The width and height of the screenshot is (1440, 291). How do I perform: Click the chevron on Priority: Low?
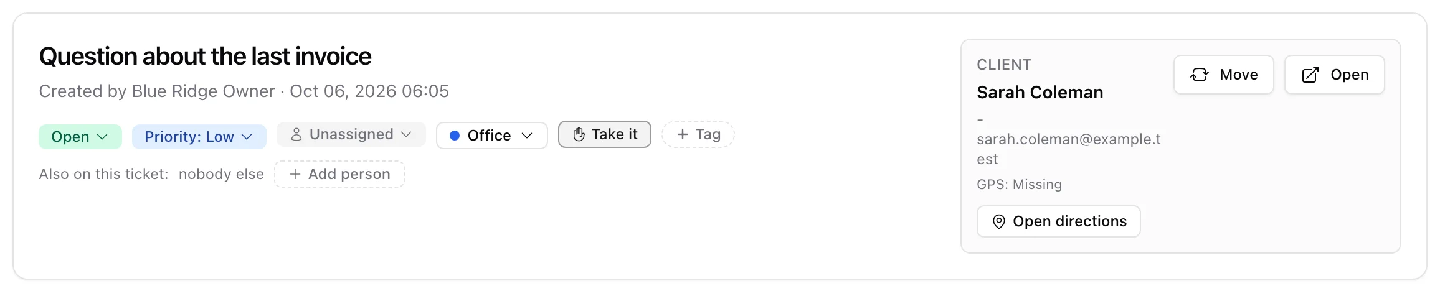(x=247, y=137)
